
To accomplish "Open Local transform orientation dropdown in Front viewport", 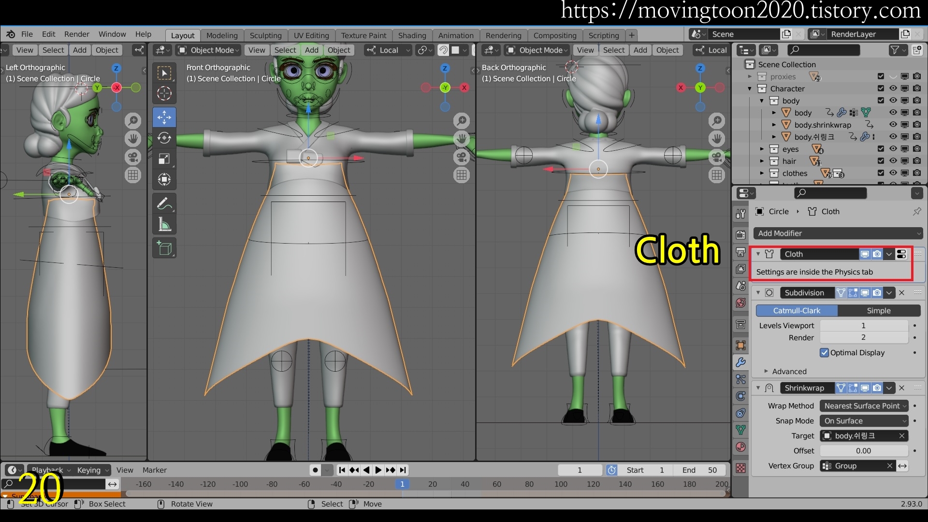I will pos(389,50).
